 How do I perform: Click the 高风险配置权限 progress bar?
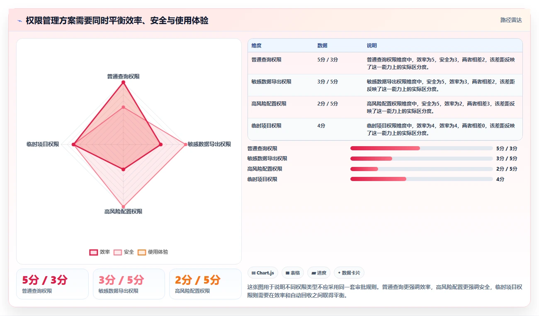pyautogui.click(x=422, y=169)
